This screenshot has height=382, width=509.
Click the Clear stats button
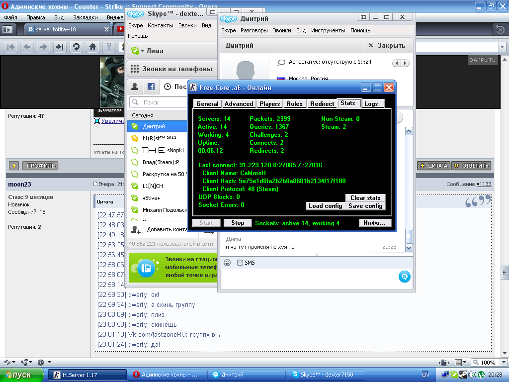pyautogui.click(x=365, y=198)
